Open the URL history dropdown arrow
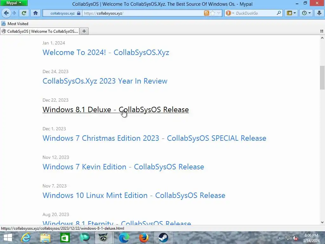The image size is (325, 244). 219,13
